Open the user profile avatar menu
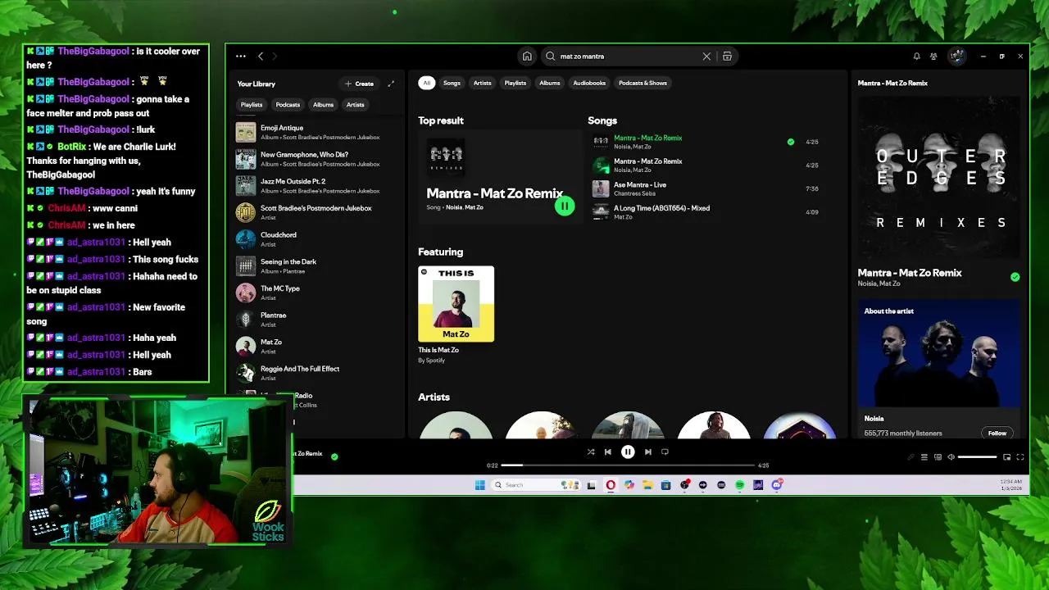Viewport: 1049px width, 590px height. click(x=956, y=57)
